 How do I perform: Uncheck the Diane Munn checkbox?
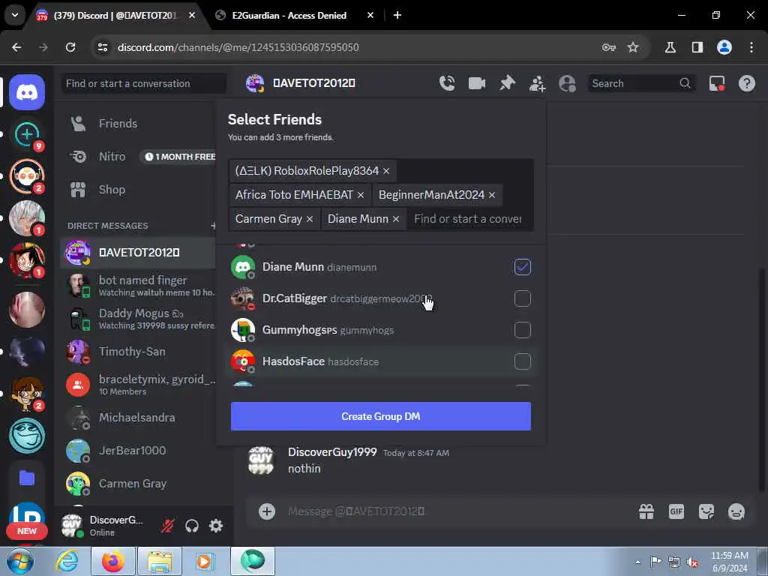coord(523,267)
